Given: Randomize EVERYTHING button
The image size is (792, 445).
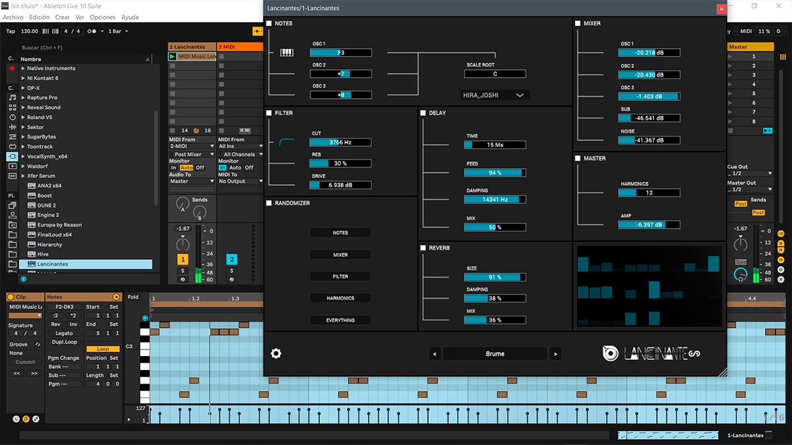Looking at the screenshot, I should pos(341,320).
